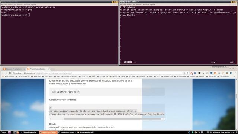Click the '-- INSERT --' vim status text
This screenshot has height=134, width=238.
click(128, 62)
